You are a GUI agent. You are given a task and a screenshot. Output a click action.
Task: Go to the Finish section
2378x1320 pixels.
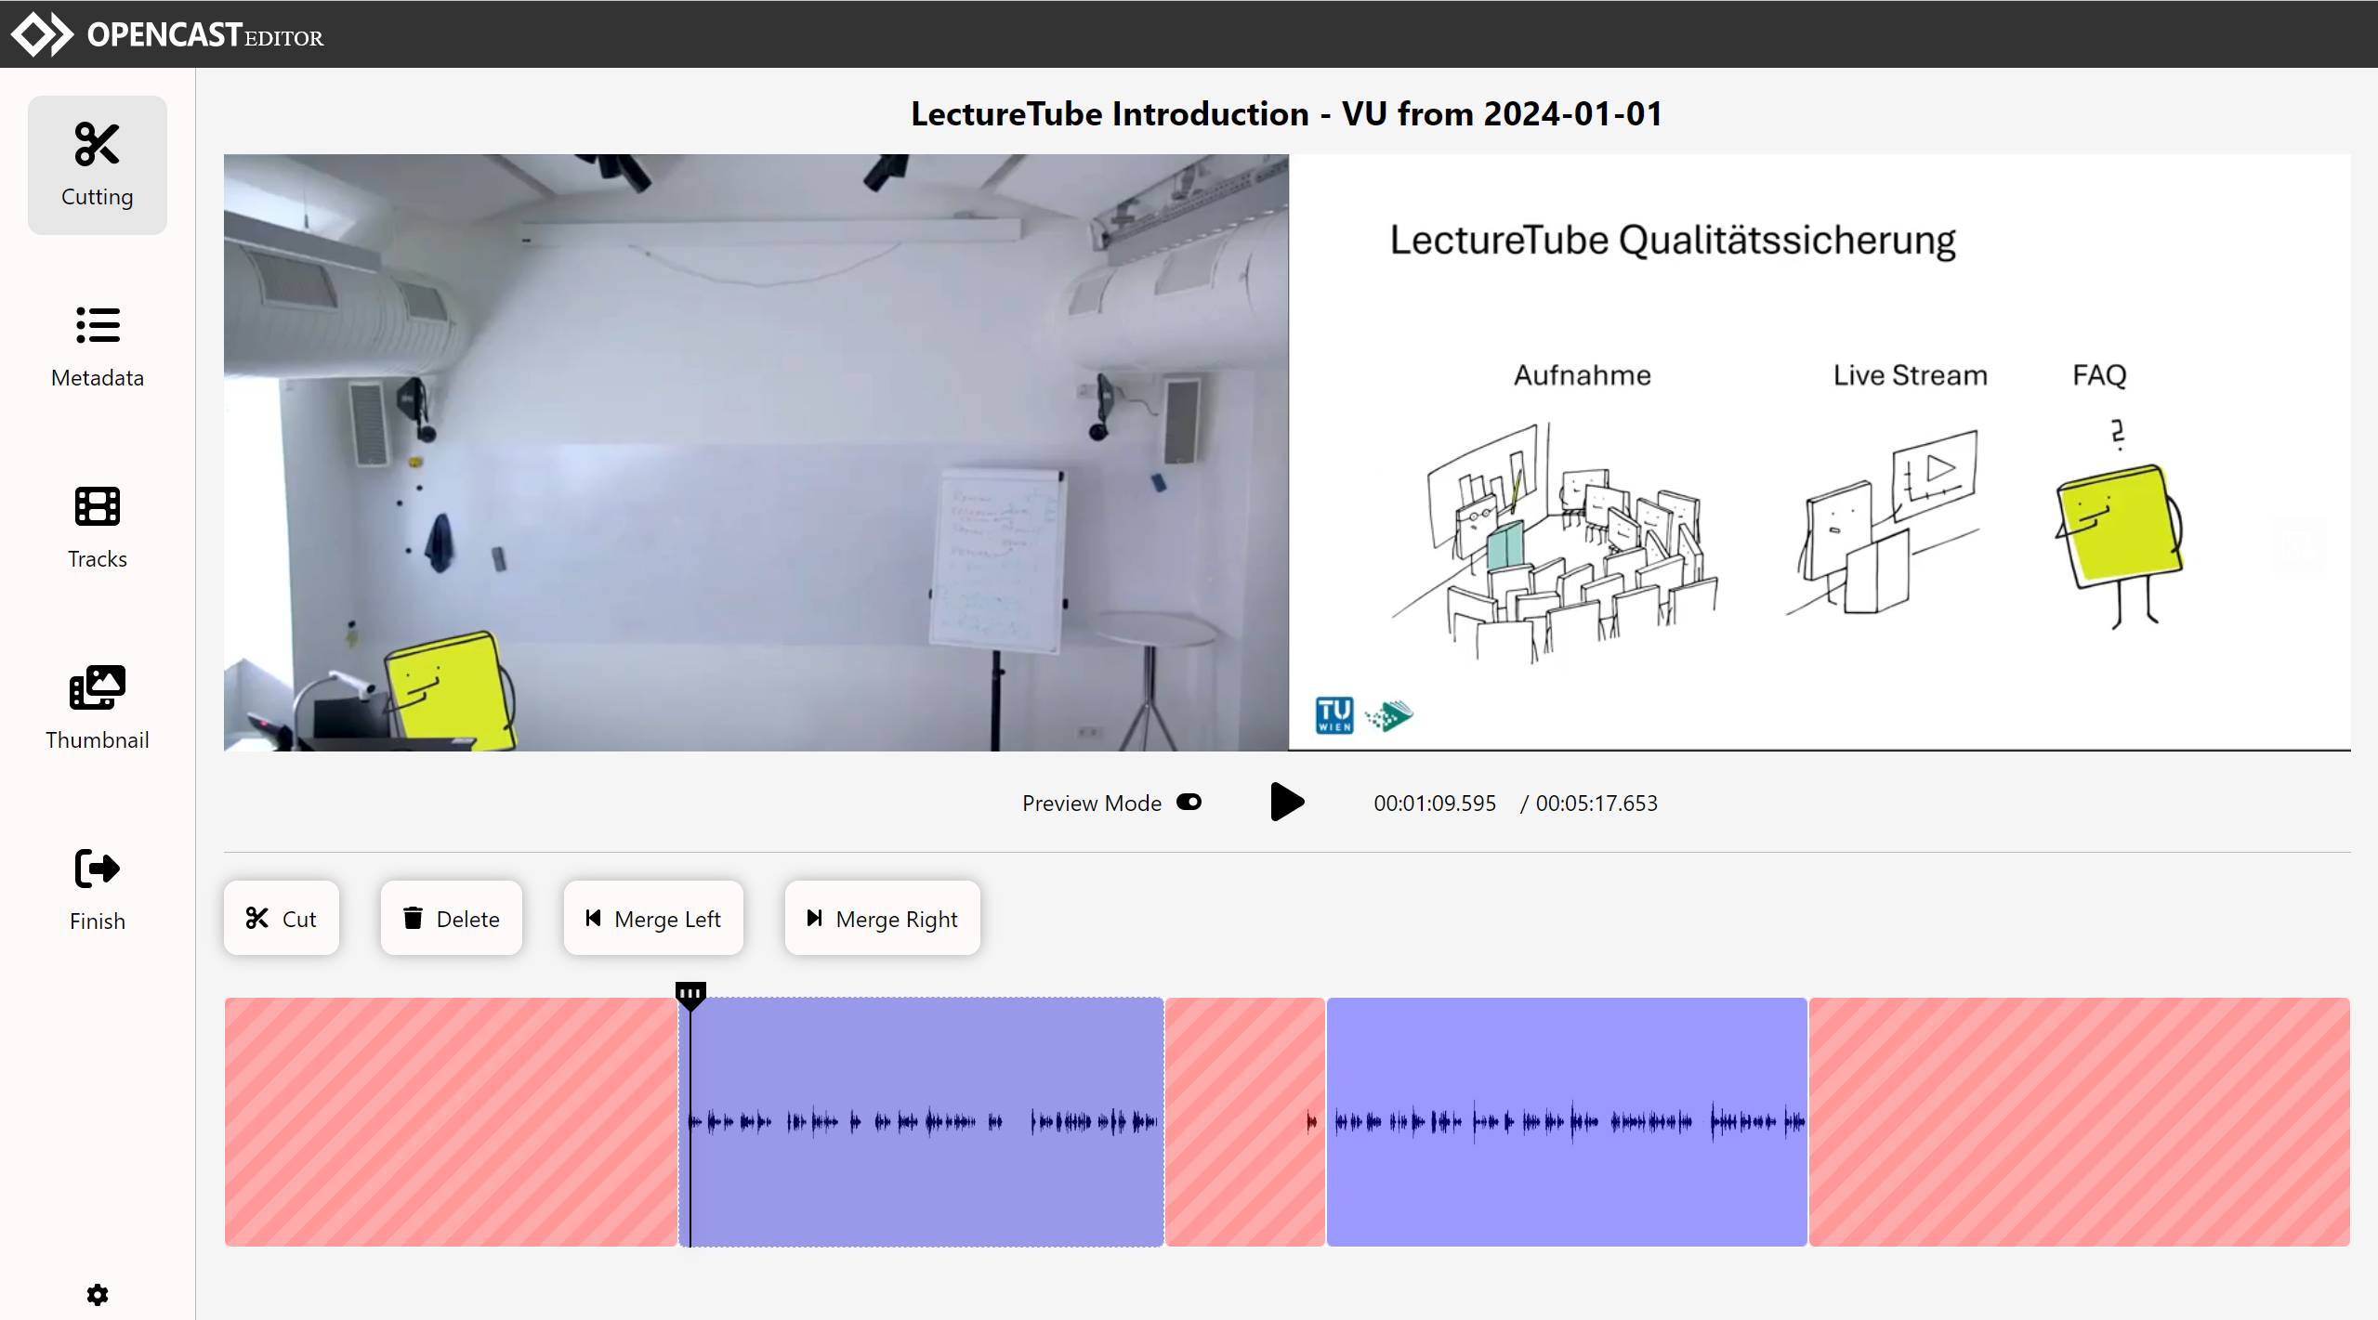98,890
